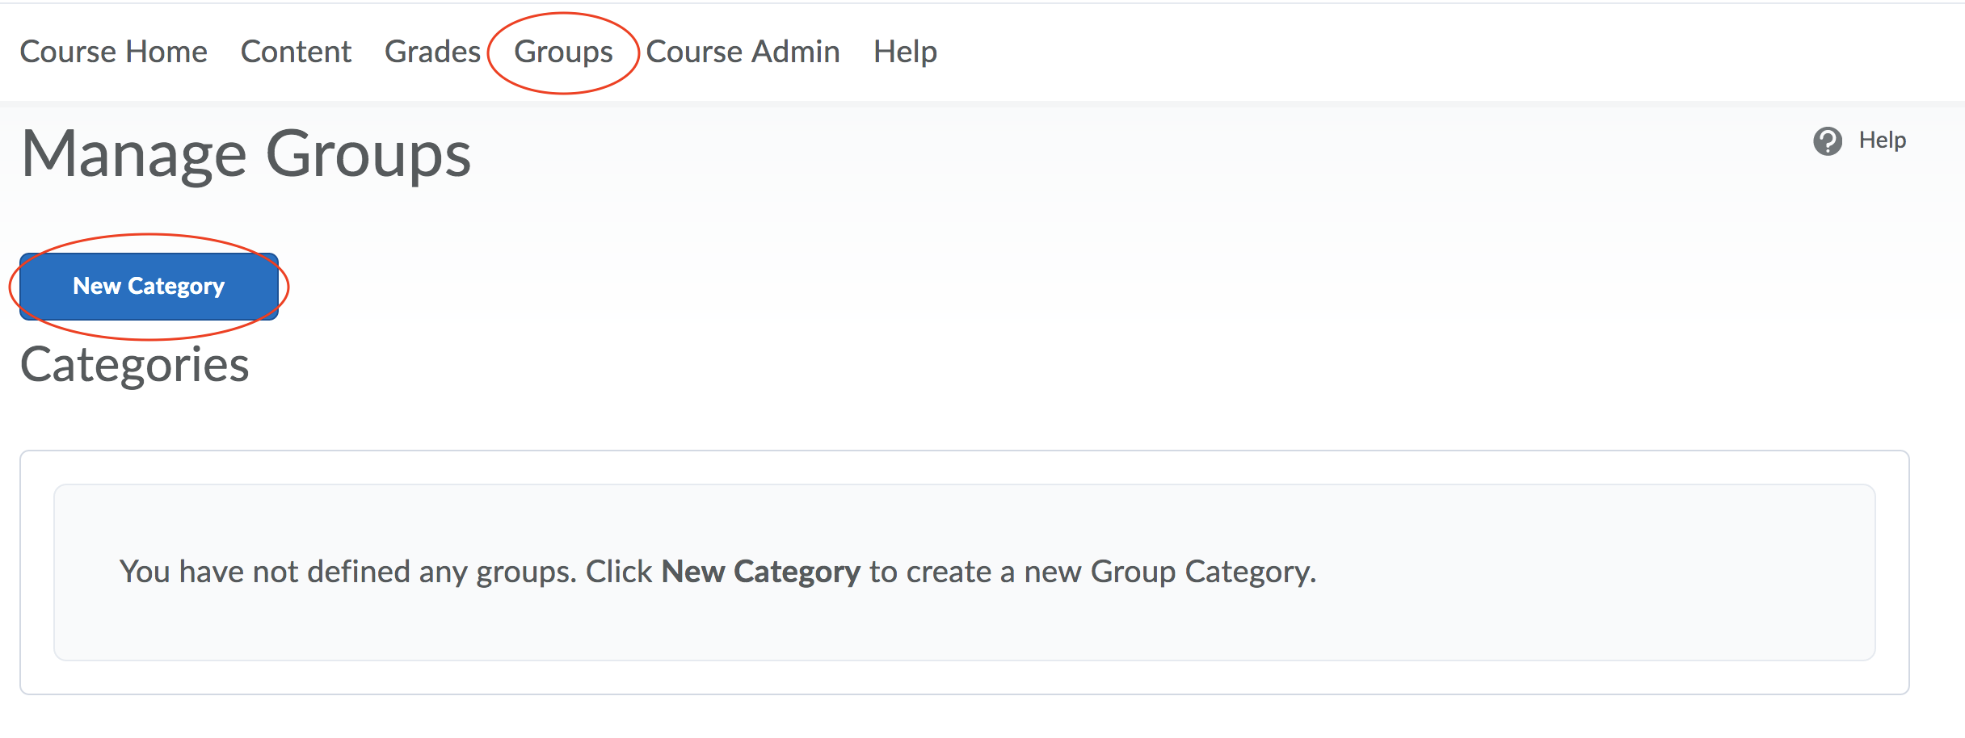Click bold New Category text in the message

tap(760, 572)
